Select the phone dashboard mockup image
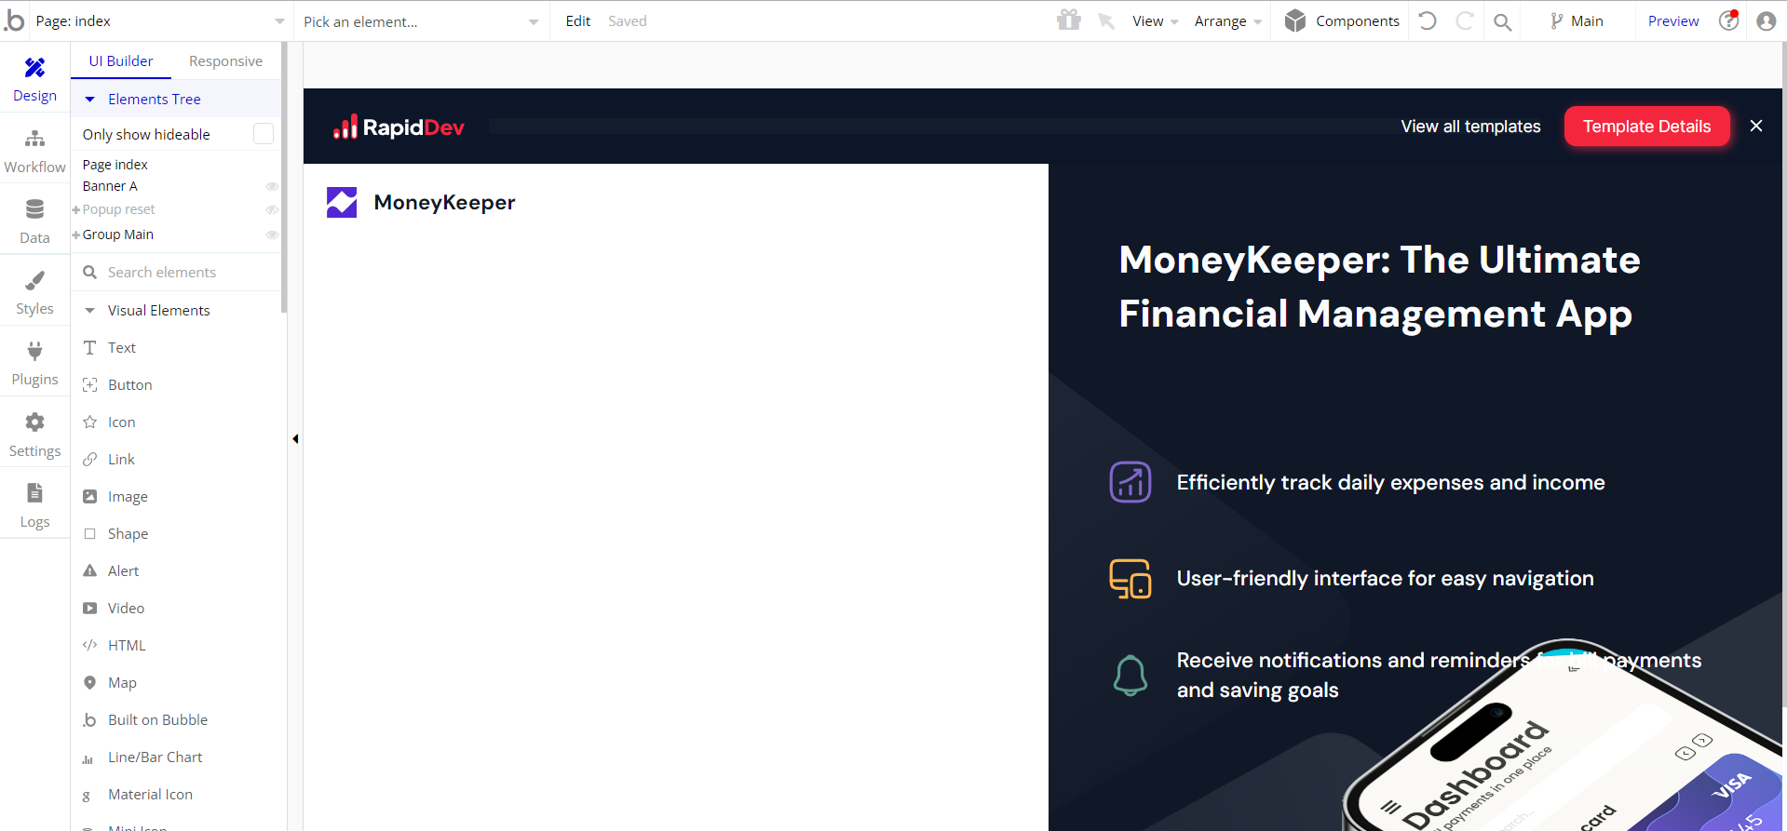 (1564, 735)
